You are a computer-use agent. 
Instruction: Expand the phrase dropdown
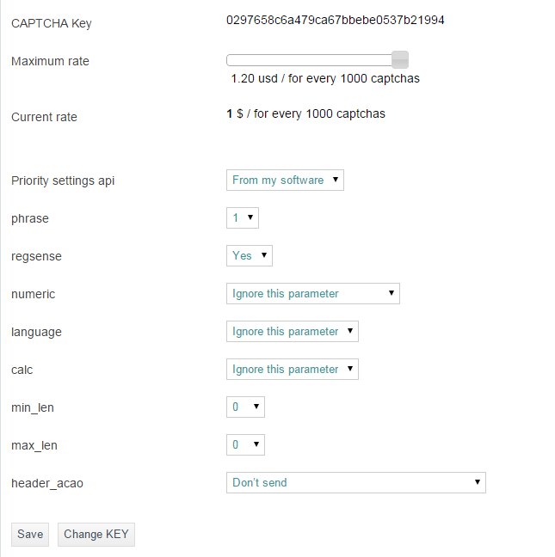242,217
